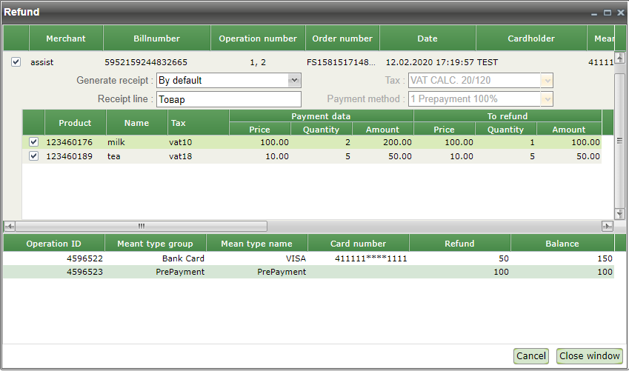Minimize the Refund window
Viewport: 629px width, 371px height.
tap(594, 13)
